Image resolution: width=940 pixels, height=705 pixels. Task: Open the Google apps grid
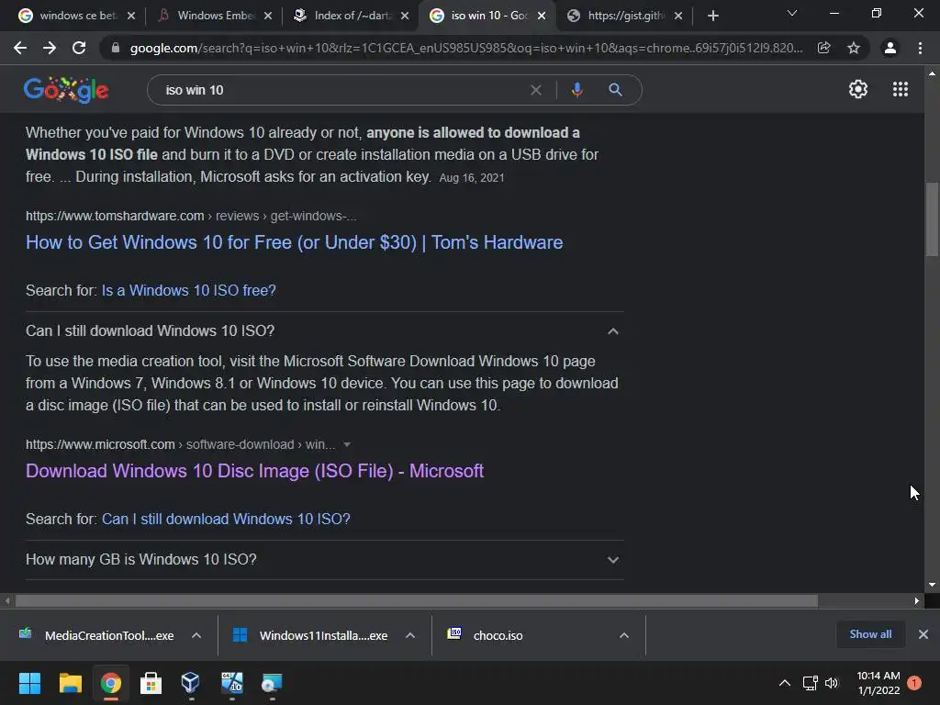(900, 89)
